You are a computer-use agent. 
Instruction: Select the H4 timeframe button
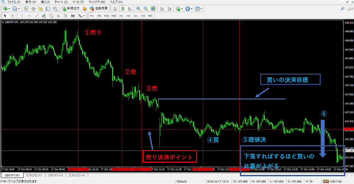pos(128,16)
